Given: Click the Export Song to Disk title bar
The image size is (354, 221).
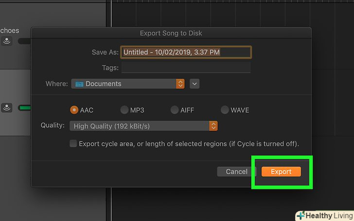Looking at the screenshot, I should [x=171, y=34].
